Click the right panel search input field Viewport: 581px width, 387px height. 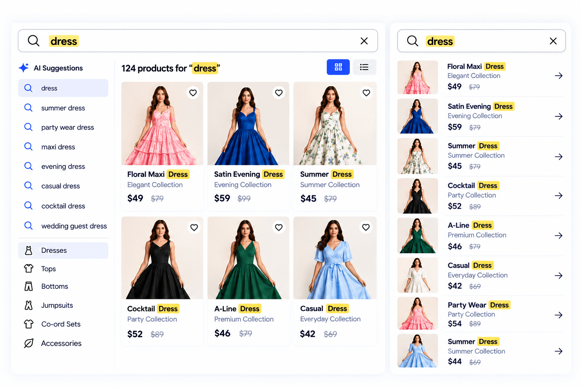(482, 41)
